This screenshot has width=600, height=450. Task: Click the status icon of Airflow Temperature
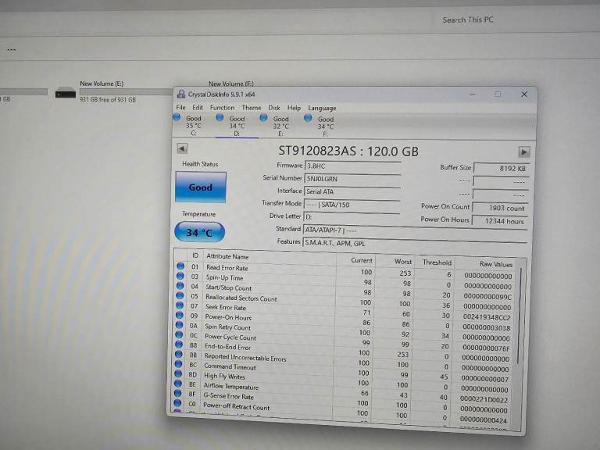pyautogui.click(x=178, y=384)
